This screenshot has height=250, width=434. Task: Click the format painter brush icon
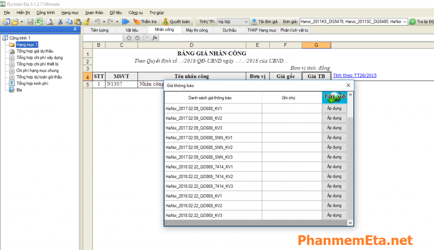(86, 22)
